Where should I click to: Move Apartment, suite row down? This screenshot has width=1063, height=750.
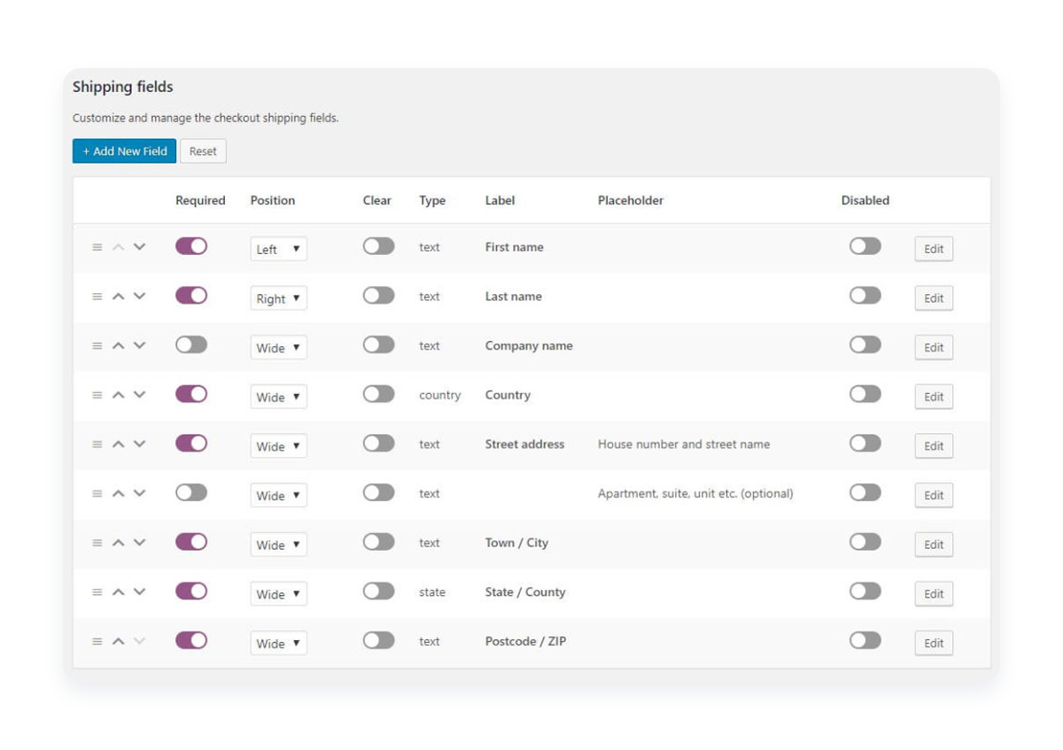pyautogui.click(x=139, y=493)
